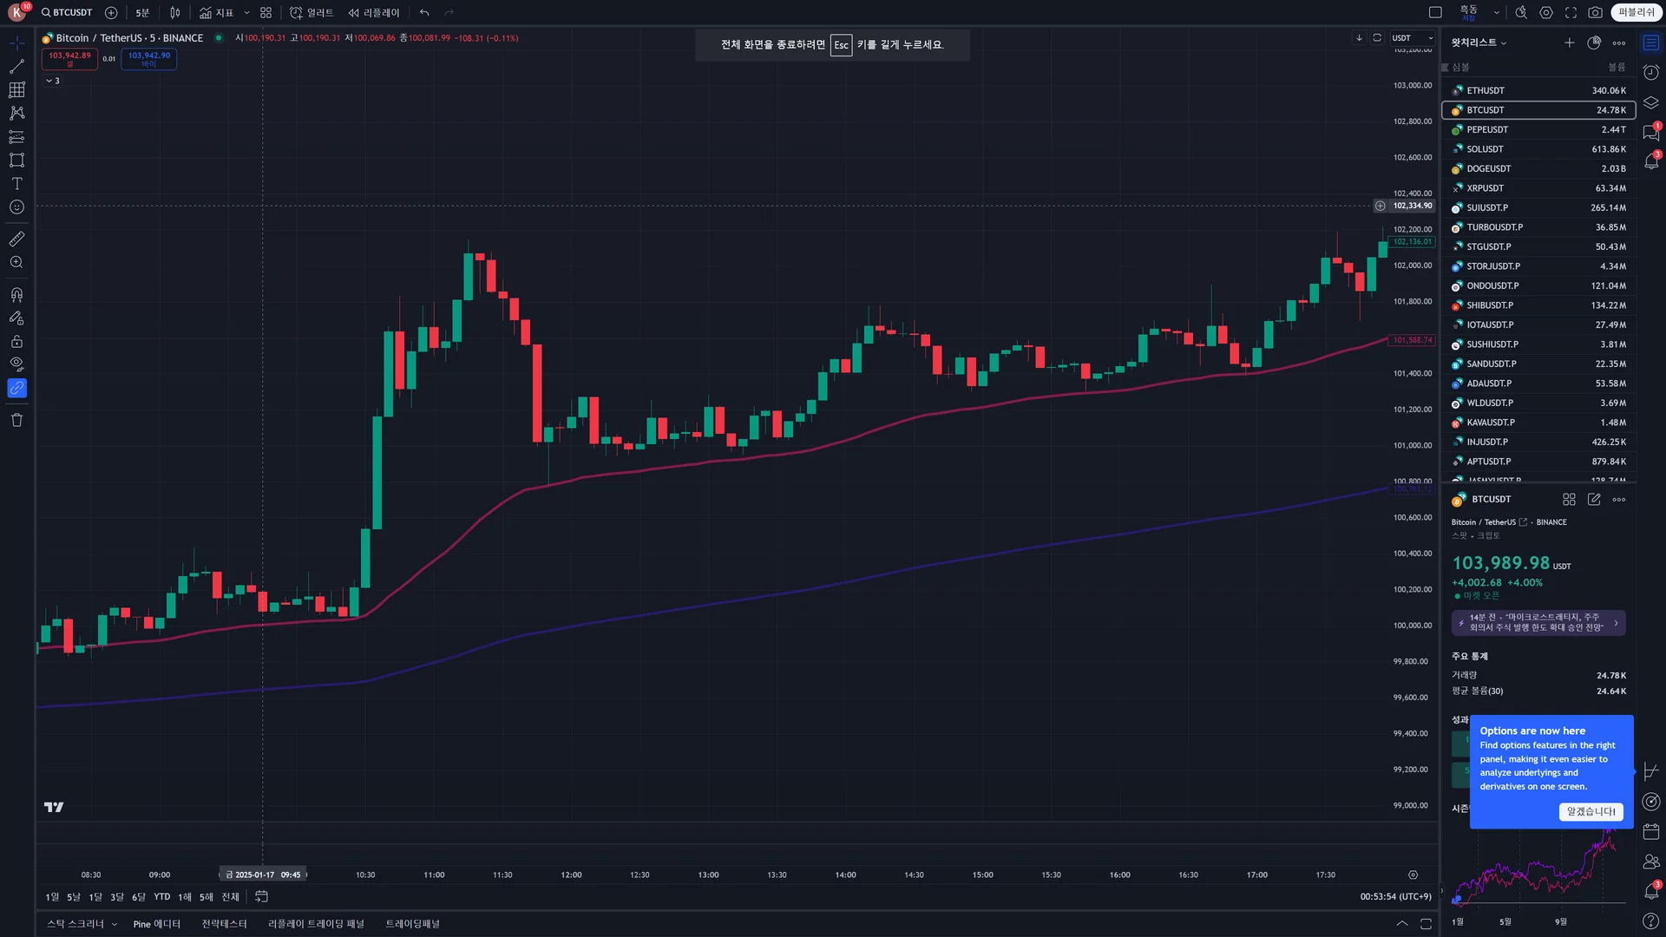
Task: Select the 1 day time range
Action: (52, 897)
